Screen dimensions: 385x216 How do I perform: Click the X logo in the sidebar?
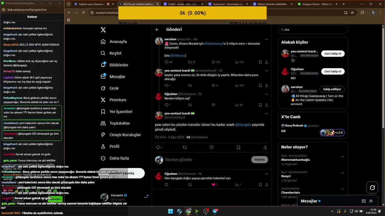[103, 30]
